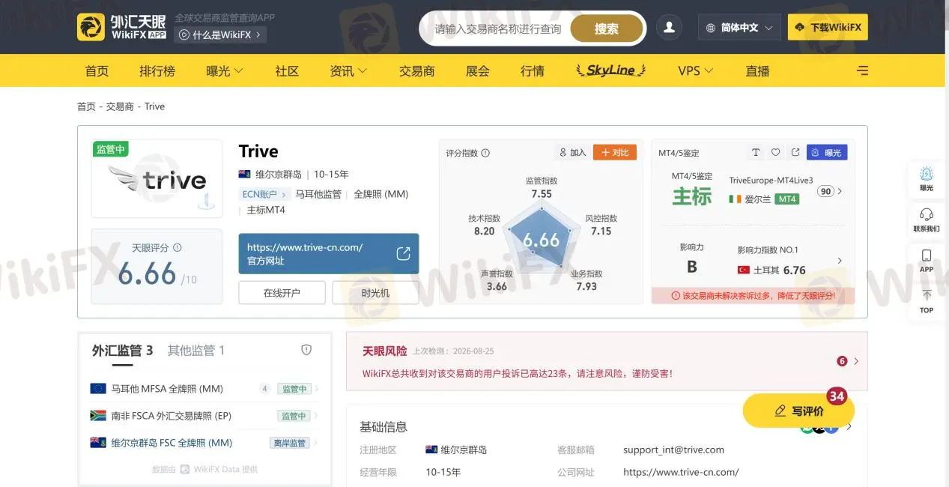Viewport: 949px width, 487px height.
Task: Click the external link icon on the official website button
Action: (403, 253)
